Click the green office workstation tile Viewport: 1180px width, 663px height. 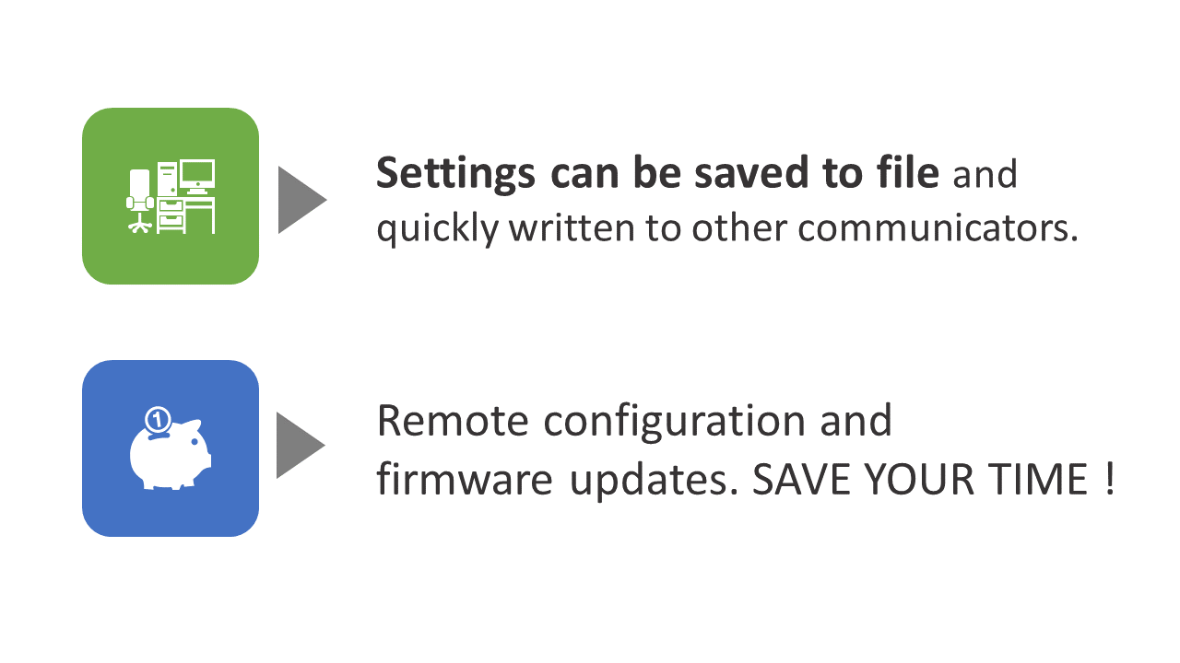(x=171, y=196)
